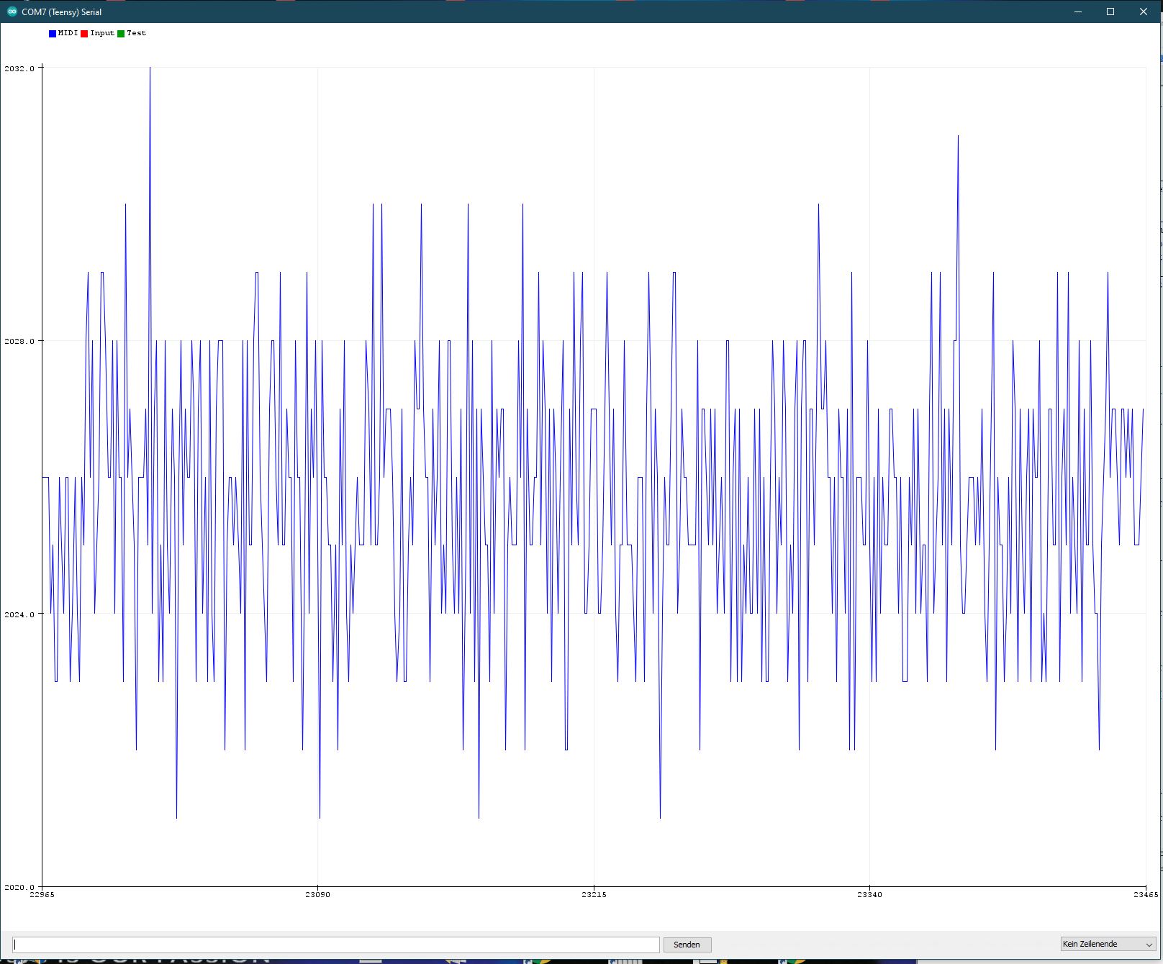
Task: Click the x-axis value 23465
Action: click(x=1146, y=895)
